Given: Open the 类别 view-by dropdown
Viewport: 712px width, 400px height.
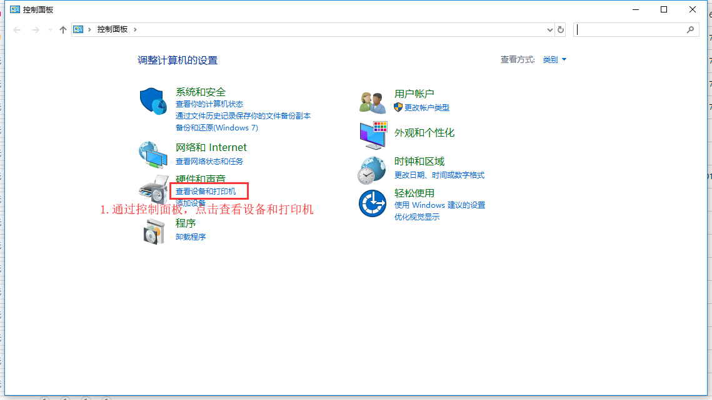Looking at the screenshot, I should [x=554, y=60].
